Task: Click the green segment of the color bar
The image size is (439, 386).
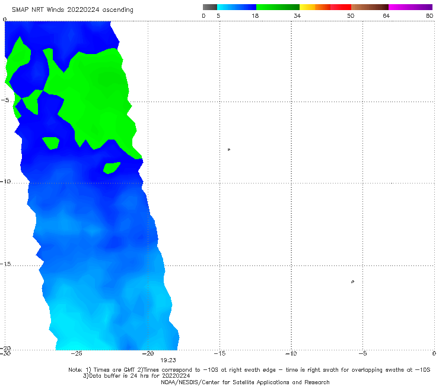Action: (x=278, y=7)
